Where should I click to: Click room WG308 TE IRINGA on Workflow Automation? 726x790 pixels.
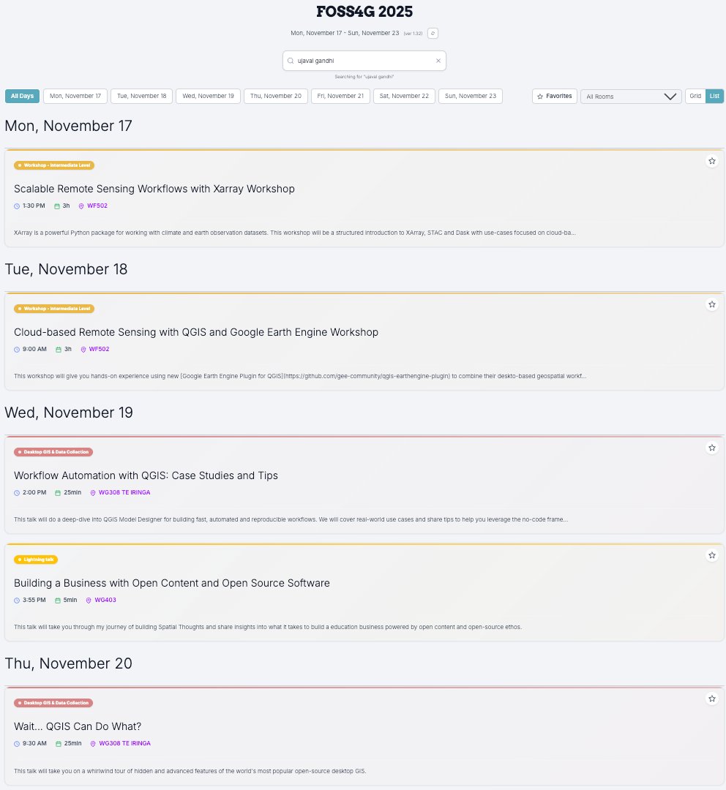124,493
